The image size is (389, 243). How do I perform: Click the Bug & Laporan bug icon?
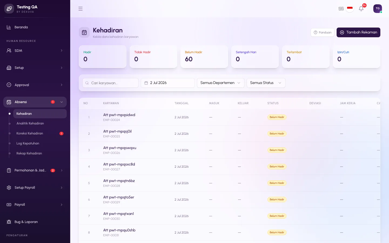(9, 222)
